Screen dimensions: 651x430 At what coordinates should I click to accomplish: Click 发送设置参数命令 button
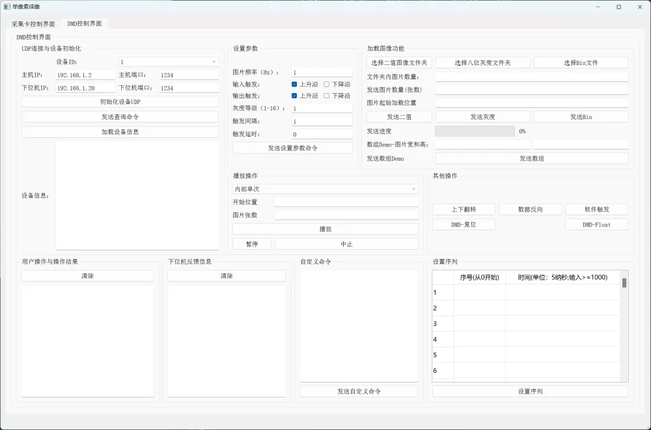tap(292, 148)
